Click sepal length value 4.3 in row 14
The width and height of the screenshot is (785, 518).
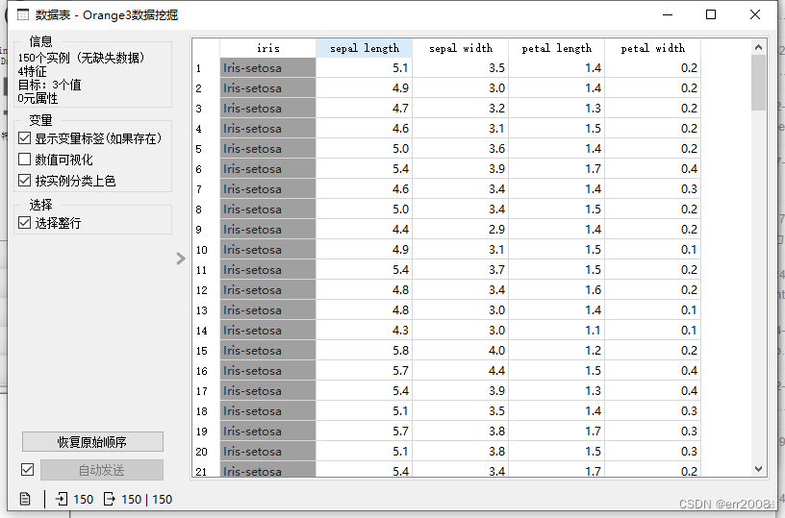click(x=364, y=331)
